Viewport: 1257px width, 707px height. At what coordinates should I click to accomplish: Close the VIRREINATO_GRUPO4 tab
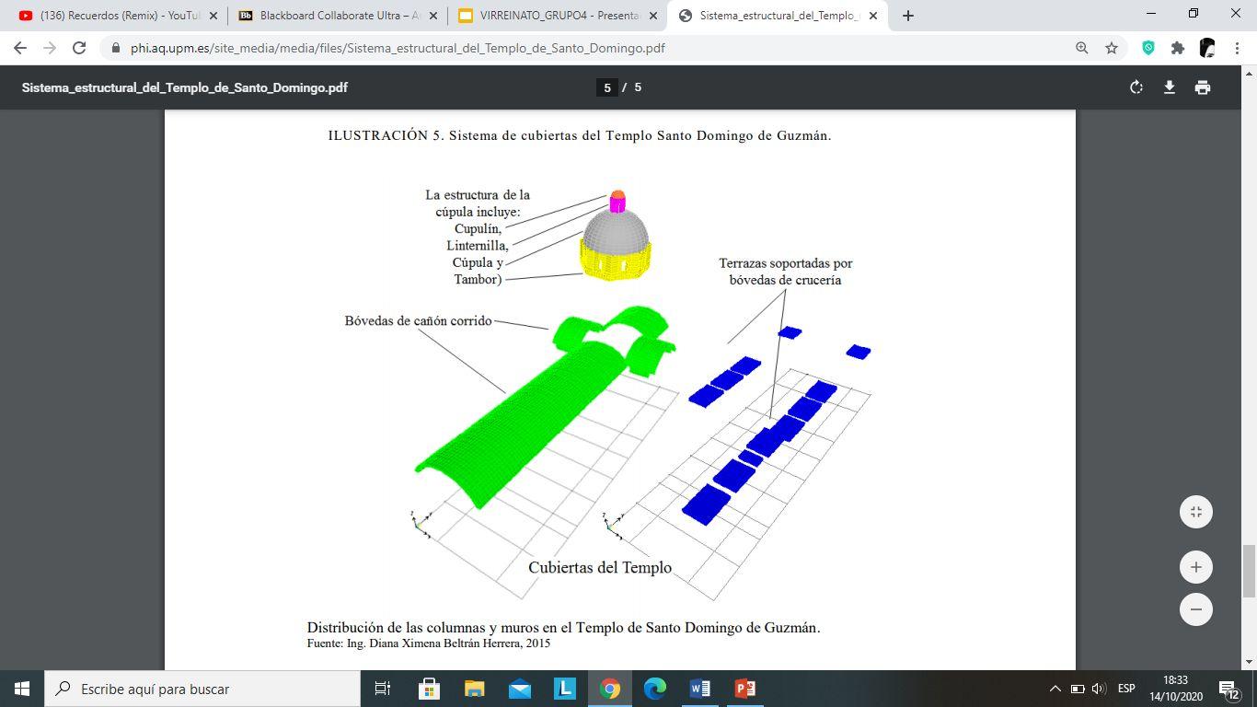(653, 16)
